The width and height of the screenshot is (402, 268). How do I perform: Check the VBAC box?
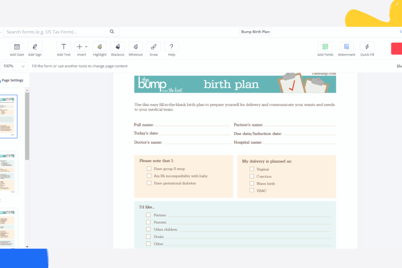[252, 190]
